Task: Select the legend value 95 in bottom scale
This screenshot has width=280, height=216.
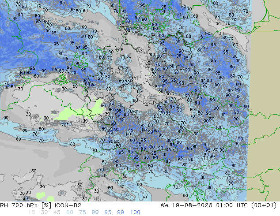Action: [108, 212]
